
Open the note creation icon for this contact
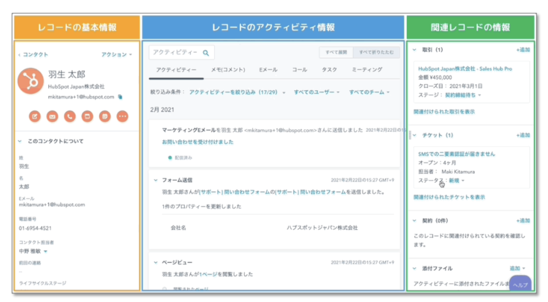(x=35, y=116)
